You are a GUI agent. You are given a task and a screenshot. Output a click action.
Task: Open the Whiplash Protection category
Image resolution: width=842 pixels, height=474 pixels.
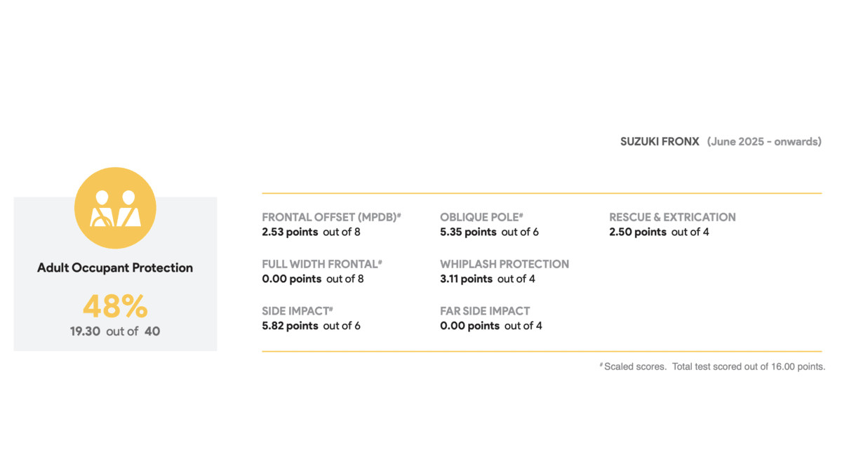click(504, 264)
